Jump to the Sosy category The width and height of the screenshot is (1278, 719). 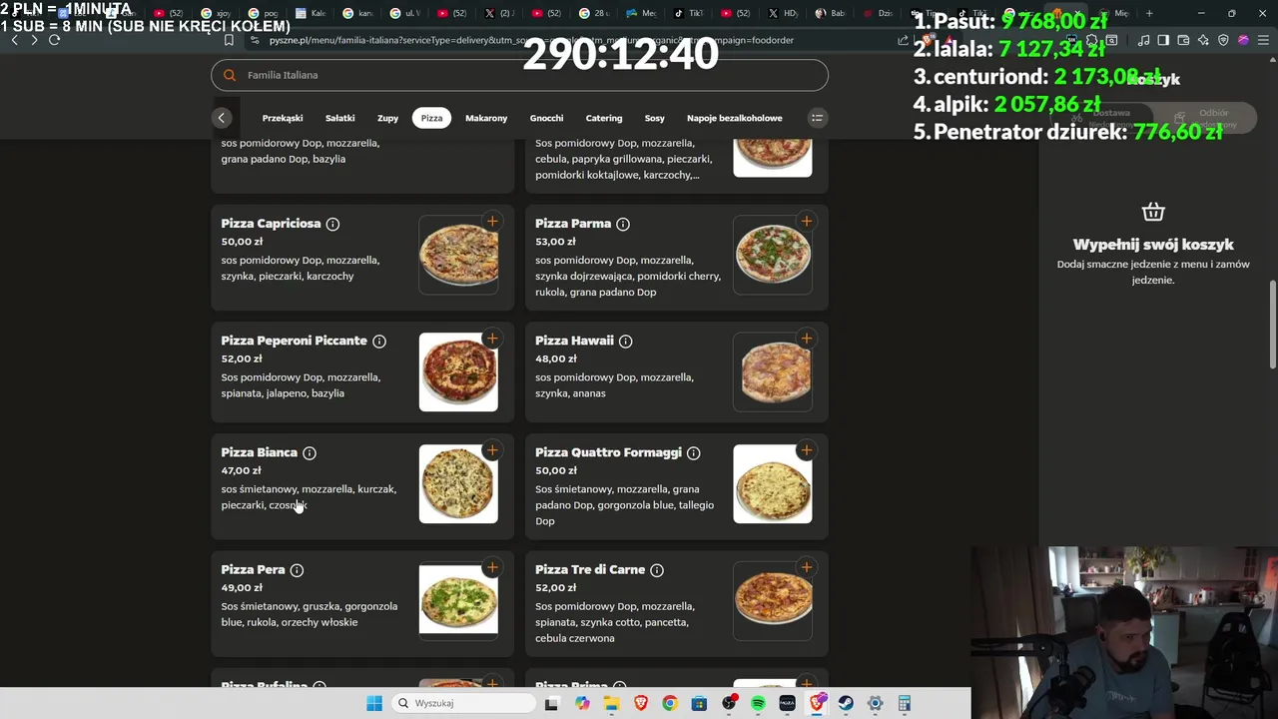click(x=654, y=118)
